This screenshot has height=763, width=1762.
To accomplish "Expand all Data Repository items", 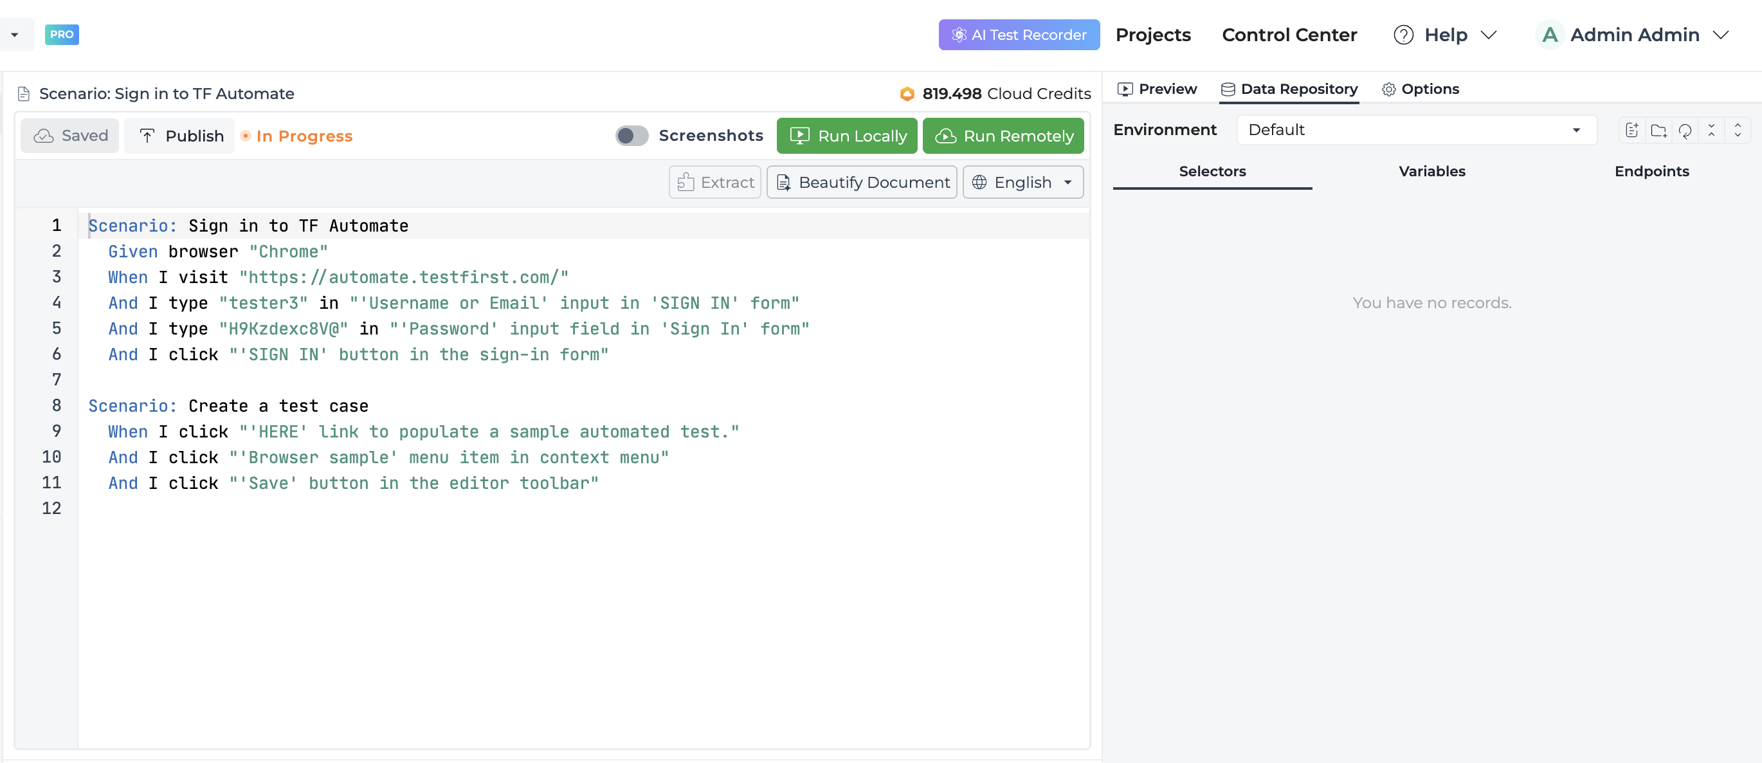I will click(1738, 130).
